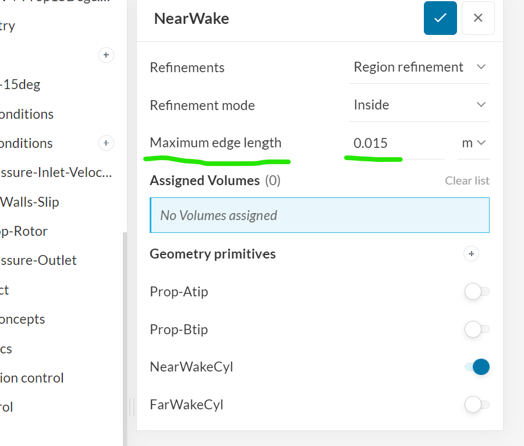
Task: Turn on the FarWakeCyl toggle
Action: coord(477,404)
